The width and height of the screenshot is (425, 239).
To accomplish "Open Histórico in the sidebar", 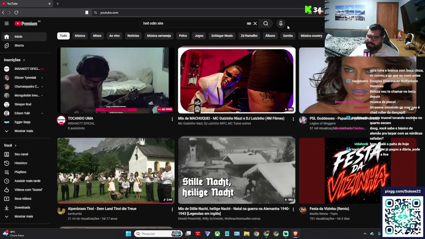I will point(23,163).
